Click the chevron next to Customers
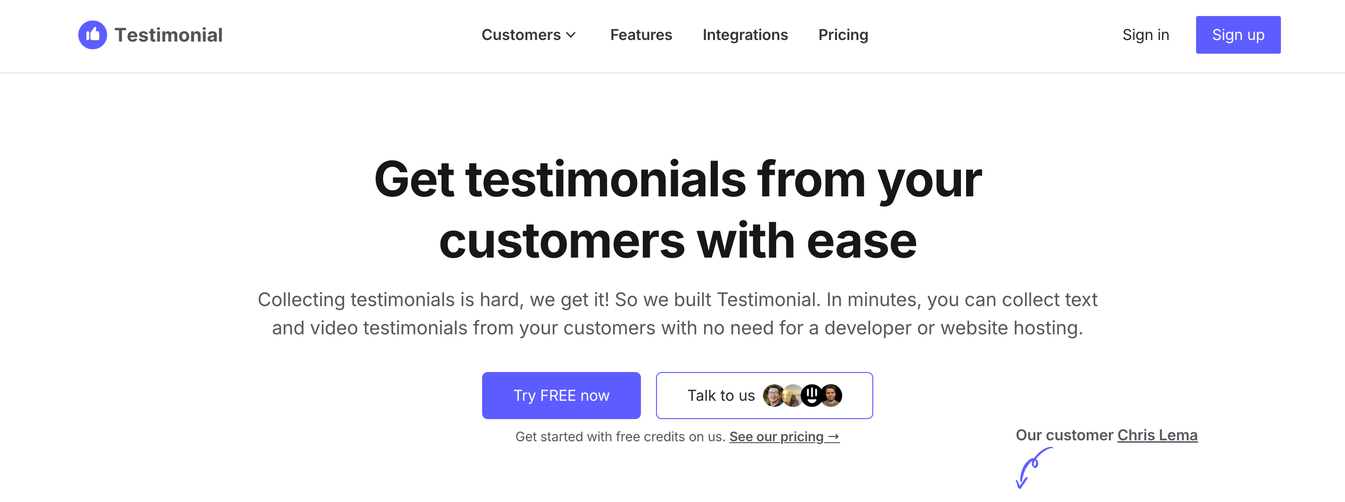The width and height of the screenshot is (1345, 502). pos(571,35)
